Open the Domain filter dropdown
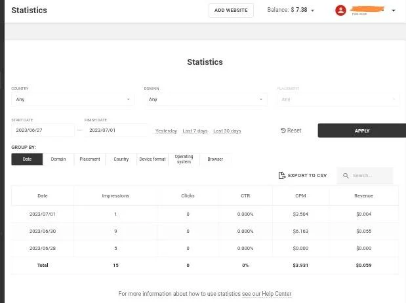This screenshot has width=406, height=303. [x=205, y=100]
